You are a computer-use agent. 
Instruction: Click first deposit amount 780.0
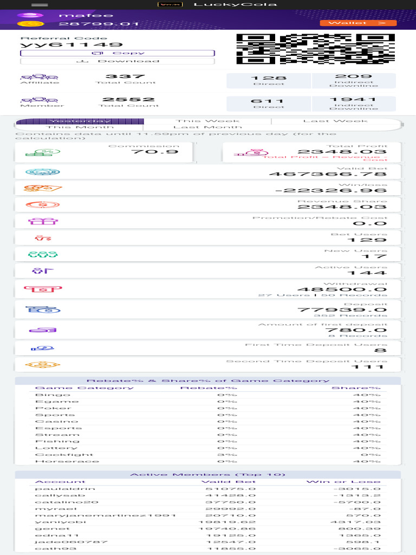tap(355, 330)
